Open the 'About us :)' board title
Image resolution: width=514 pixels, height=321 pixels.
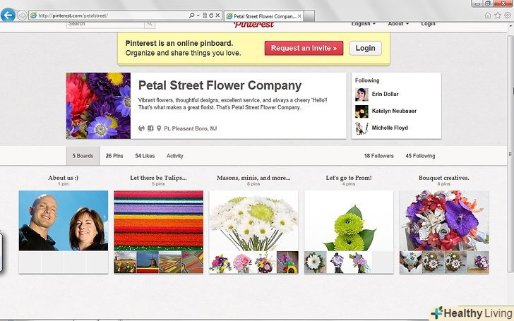(64, 178)
